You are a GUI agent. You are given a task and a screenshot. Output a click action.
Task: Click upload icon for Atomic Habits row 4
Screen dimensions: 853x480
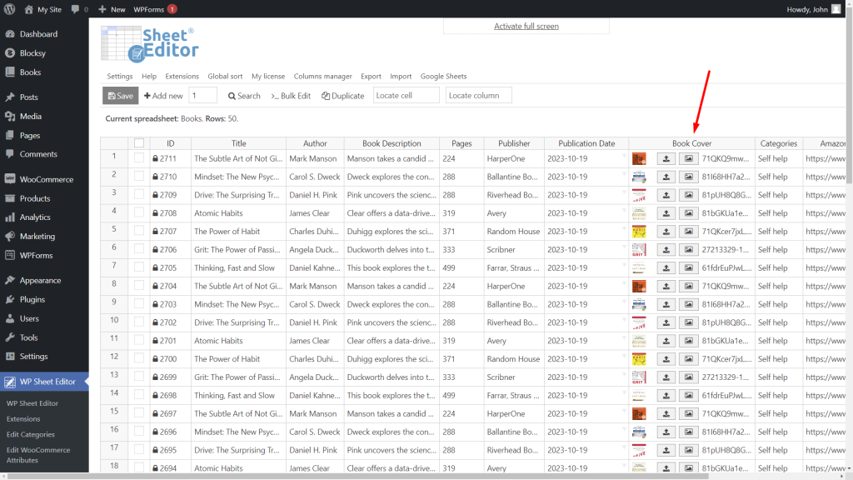coord(666,213)
